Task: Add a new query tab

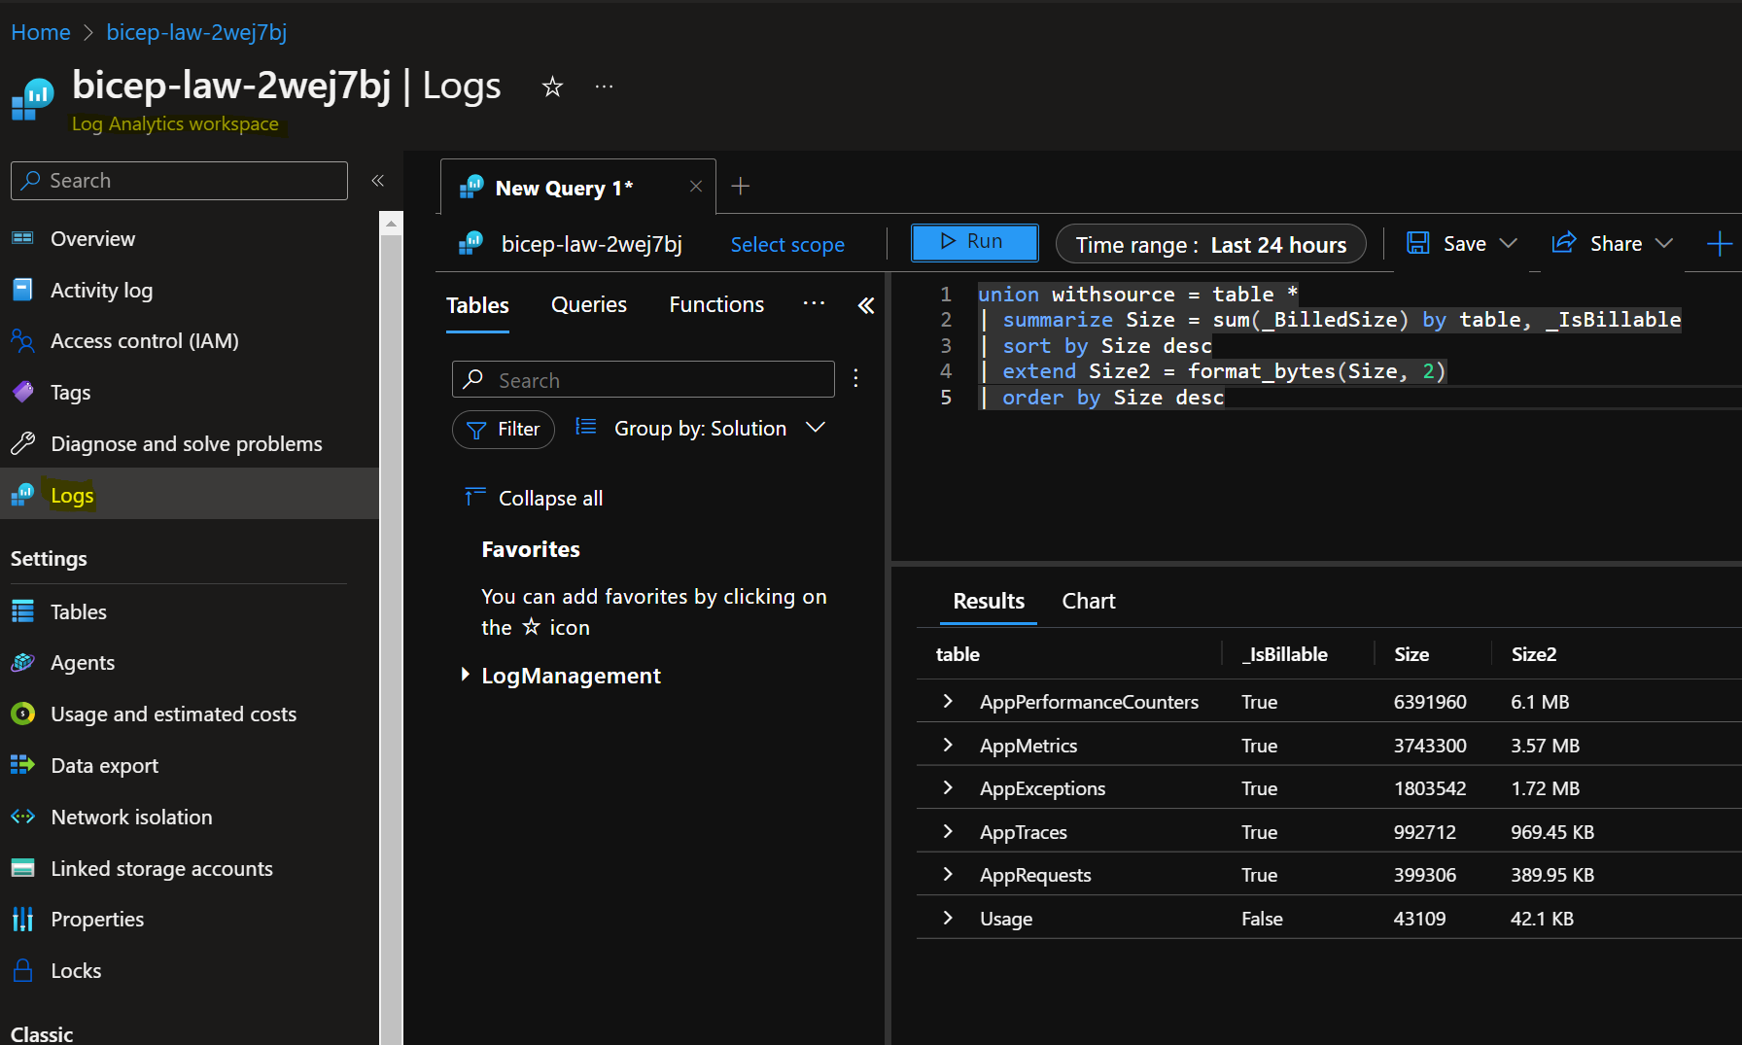Action: point(741,186)
